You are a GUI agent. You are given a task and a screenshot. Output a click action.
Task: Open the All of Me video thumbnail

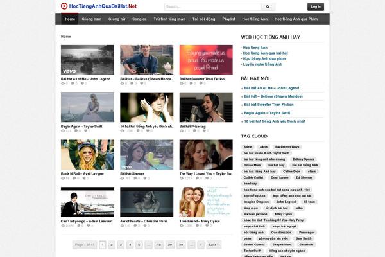87,60
